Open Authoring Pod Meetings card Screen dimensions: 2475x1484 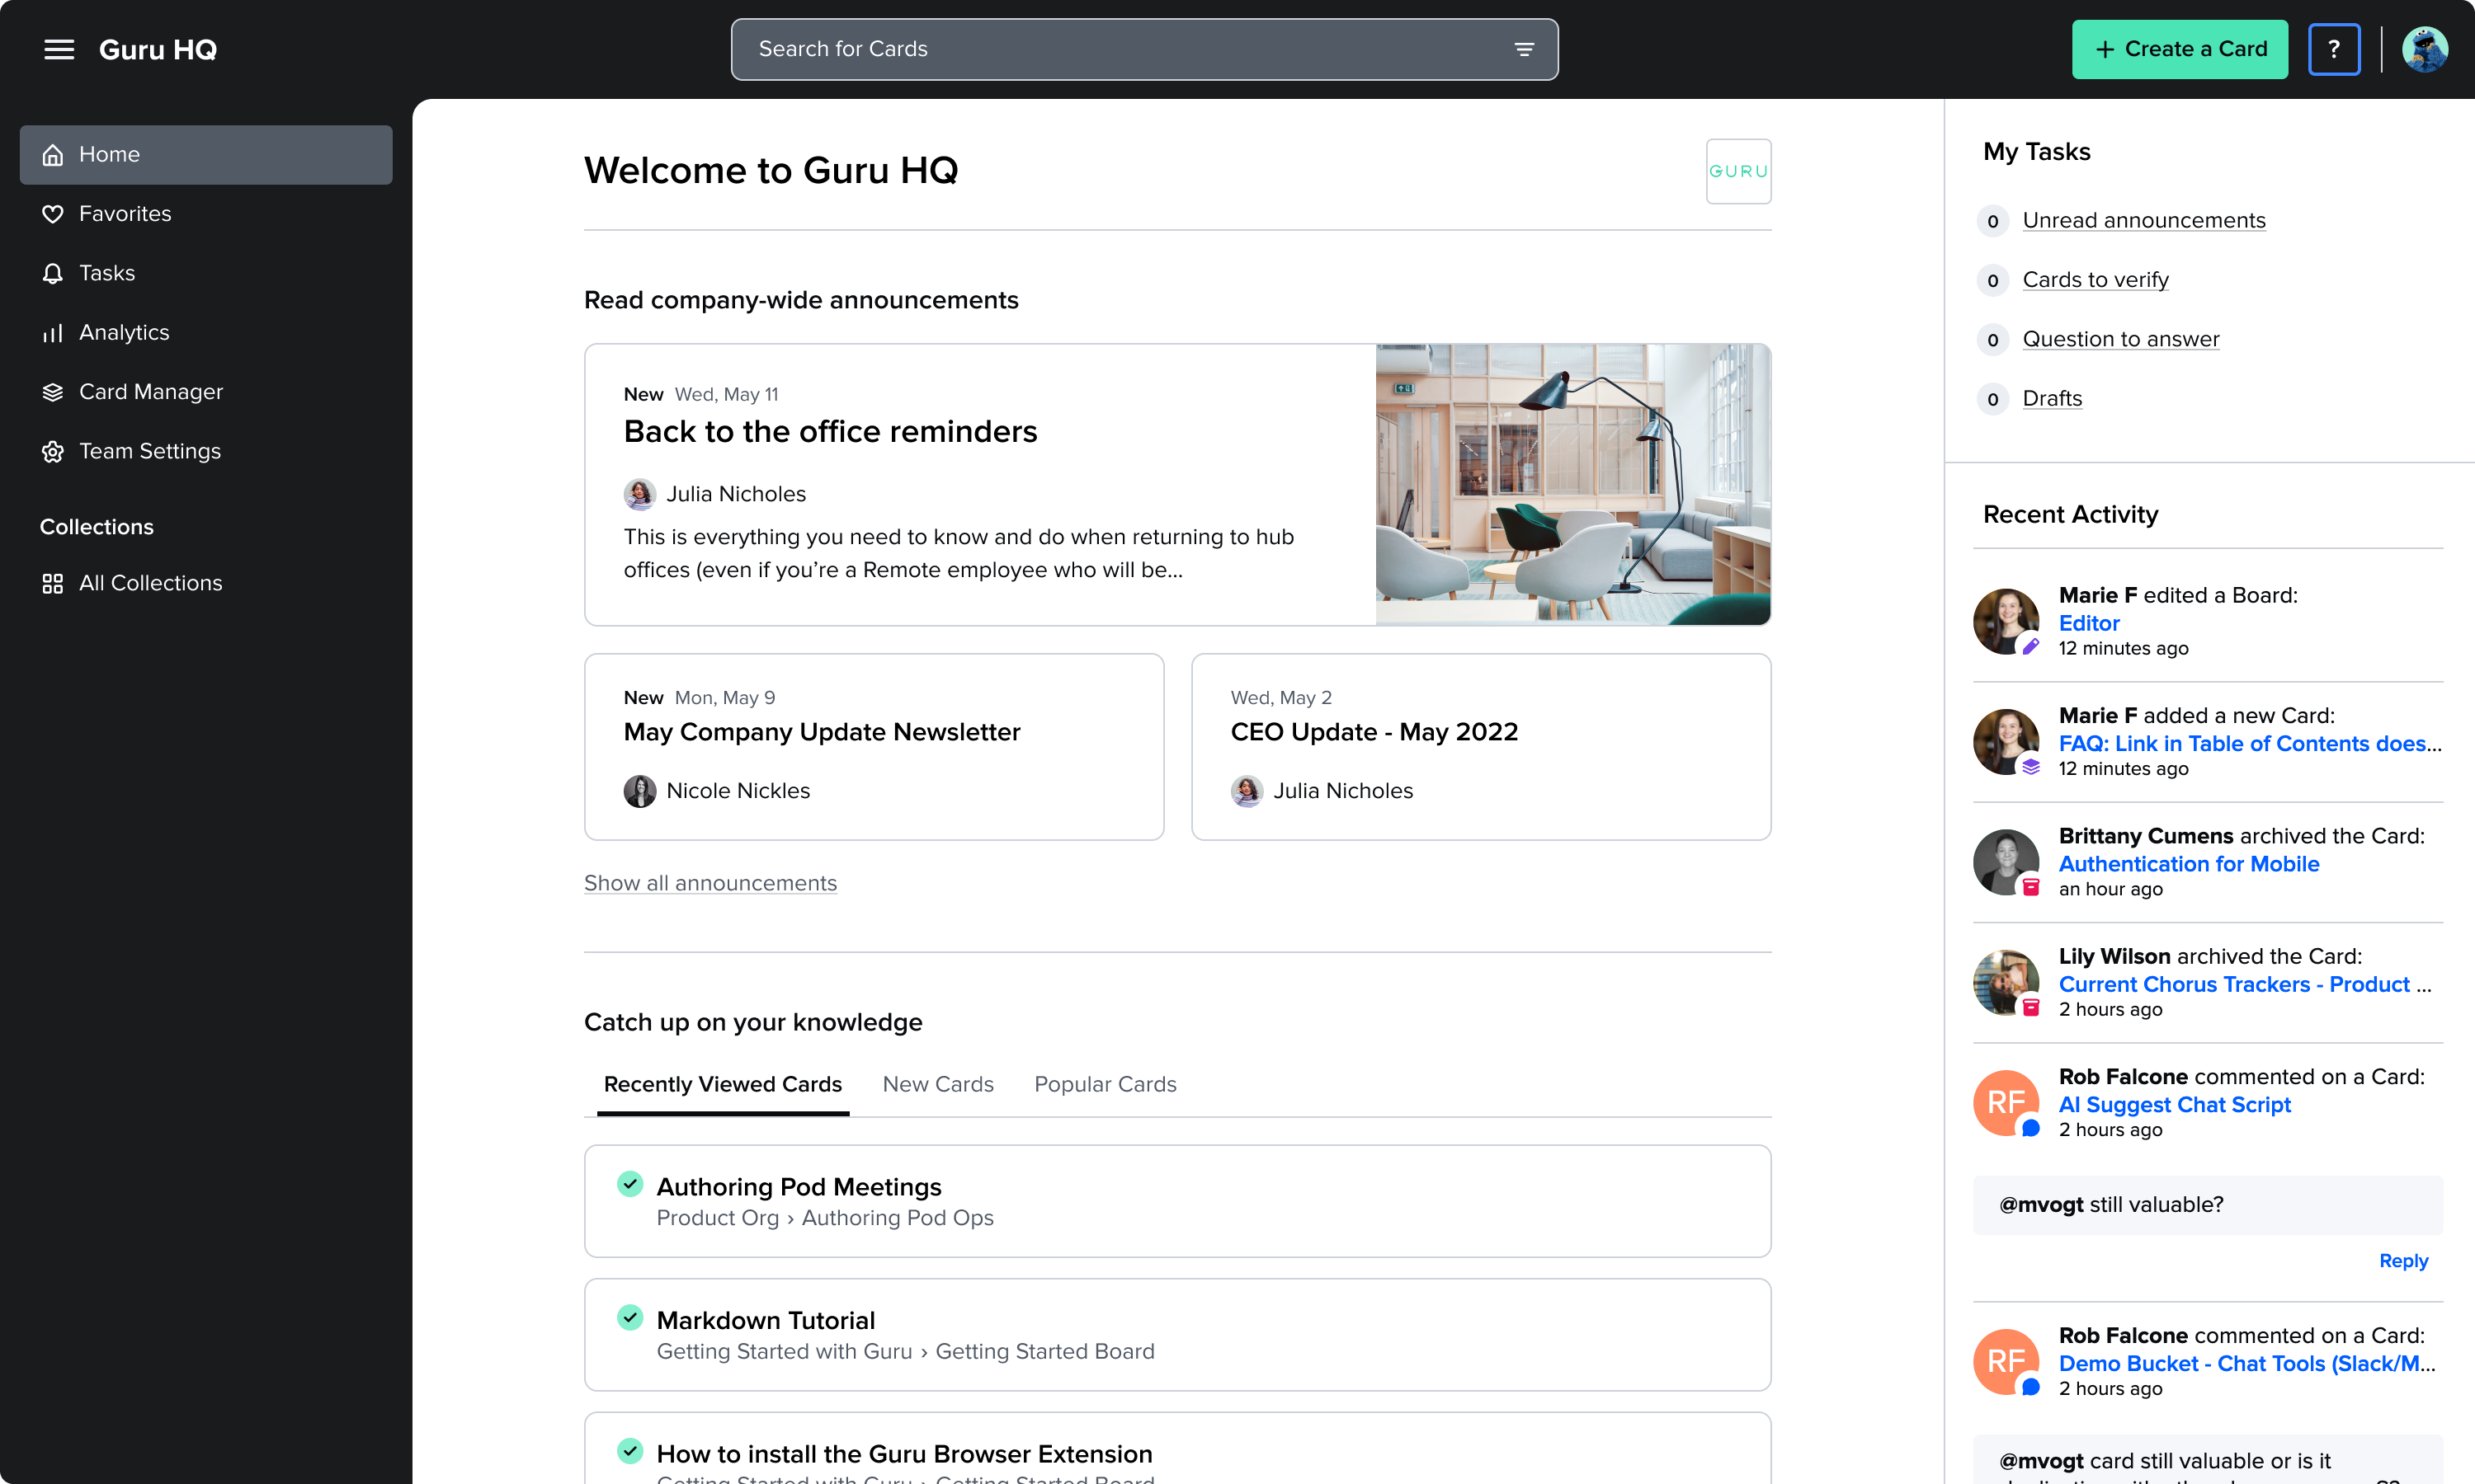tap(1177, 1201)
